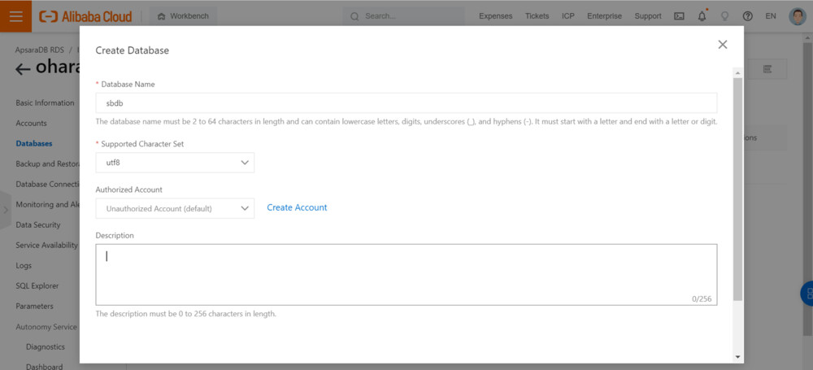This screenshot has height=370, width=813.
Task: Select Accounts in the left sidebar
Action: coord(32,124)
